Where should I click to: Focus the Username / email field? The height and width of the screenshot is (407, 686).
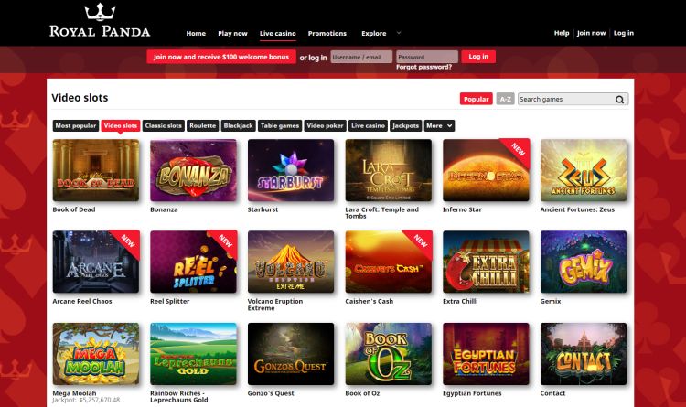(x=361, y=57)
